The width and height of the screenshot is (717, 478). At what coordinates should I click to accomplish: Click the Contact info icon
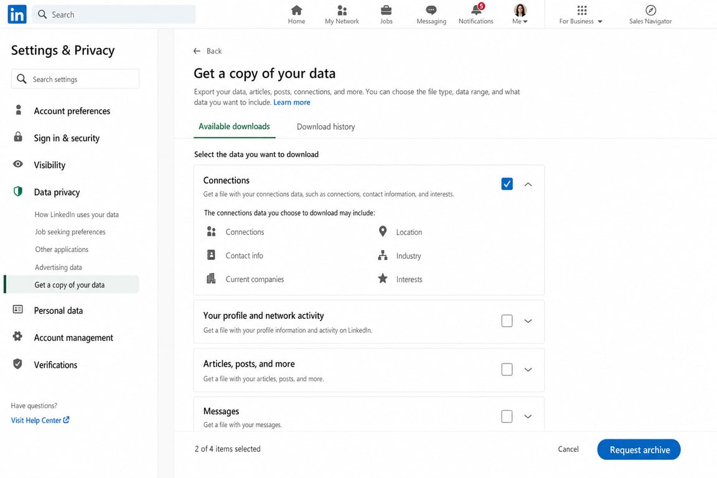tap(211, 255)
